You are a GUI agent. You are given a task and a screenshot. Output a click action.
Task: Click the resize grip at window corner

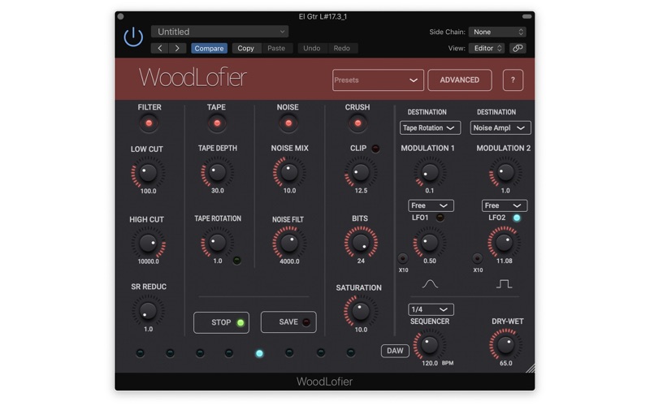click(x=531, y=368)
